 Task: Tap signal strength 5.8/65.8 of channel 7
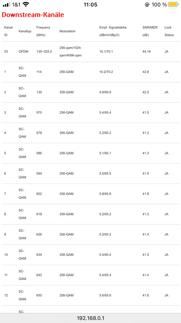[x=105, y=194]
